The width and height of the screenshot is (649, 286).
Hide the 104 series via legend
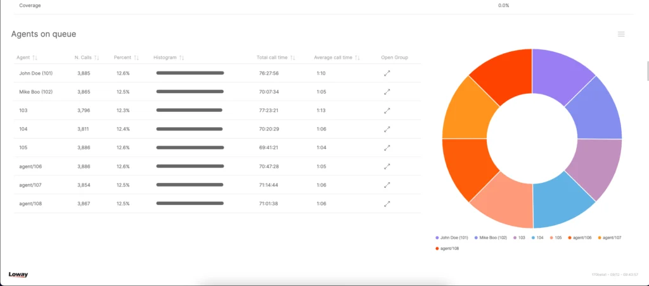[x=537, y=237]
